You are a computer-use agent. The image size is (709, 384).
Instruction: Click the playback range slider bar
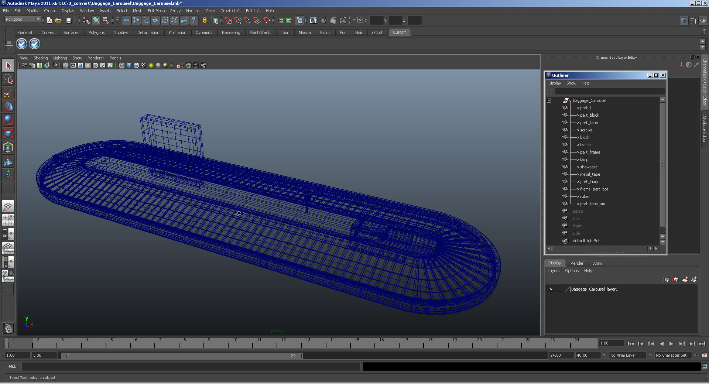pos(182,356)
